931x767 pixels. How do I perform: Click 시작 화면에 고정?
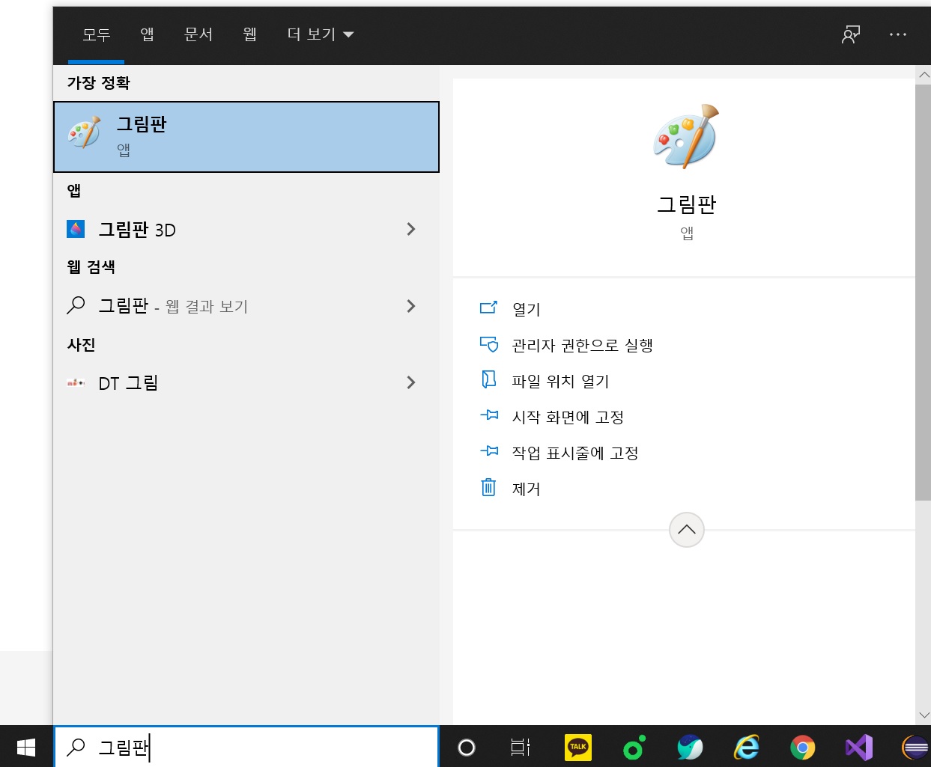[568, 417]
